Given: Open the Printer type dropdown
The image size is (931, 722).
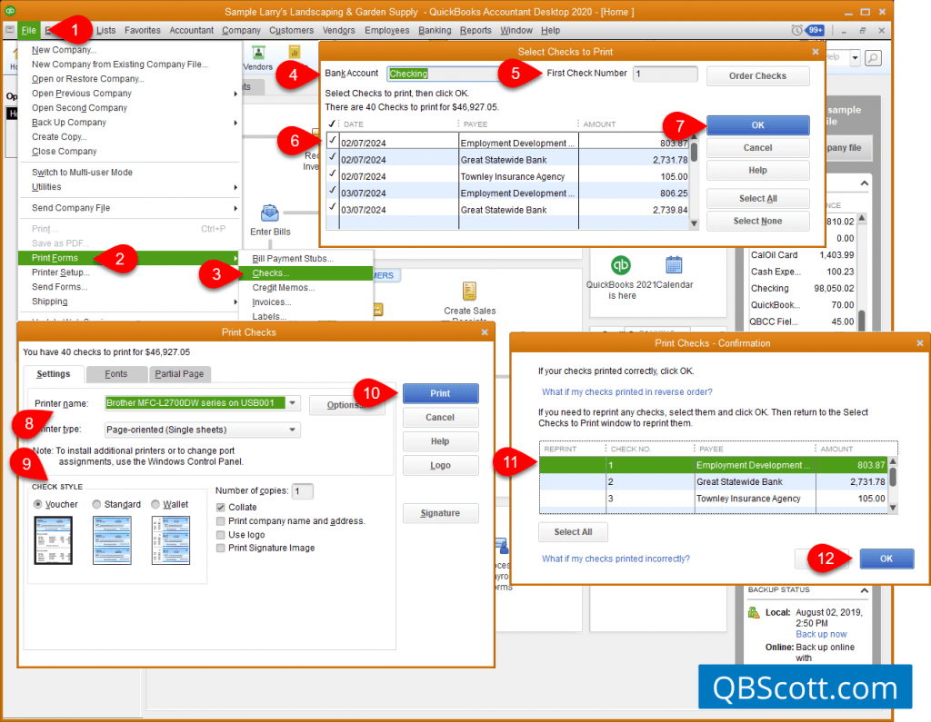Looking at the screenshot, I should 292,430.
